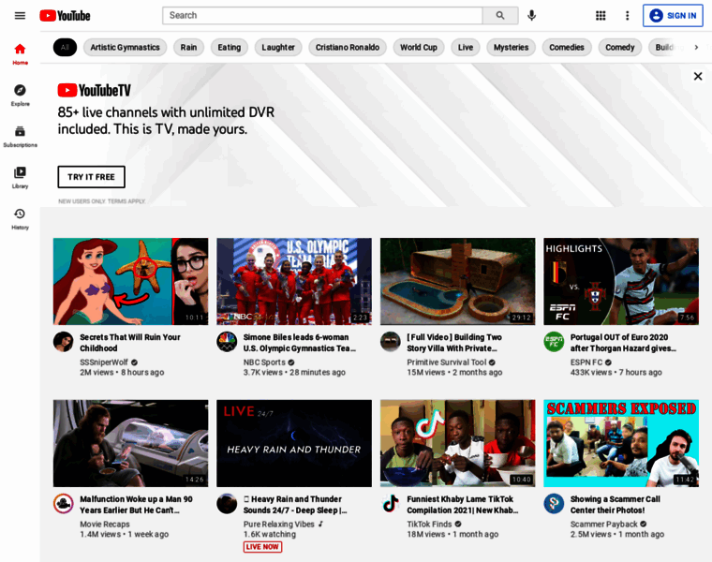Play Heavy Rain and Thunder live thumbnail
712x562 pixels.
click(x=294, y=443)
